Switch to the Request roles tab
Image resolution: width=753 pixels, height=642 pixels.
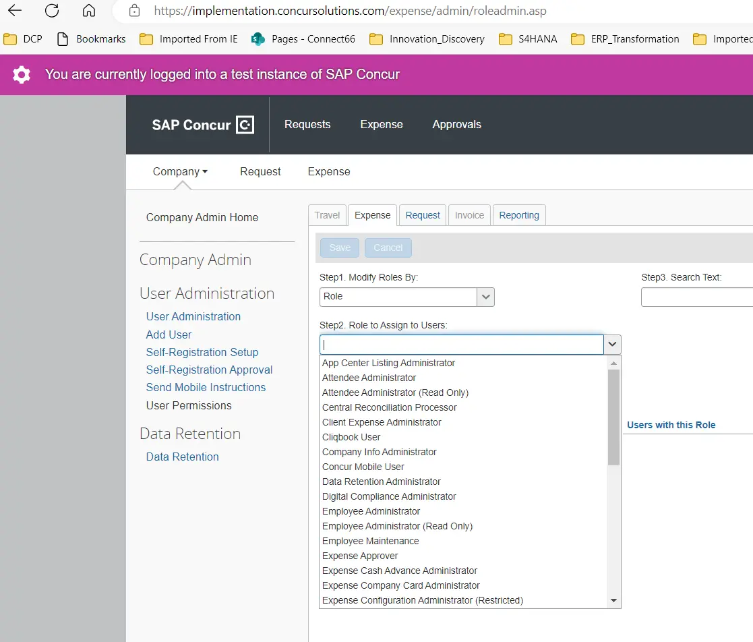[x=423, y=215]
